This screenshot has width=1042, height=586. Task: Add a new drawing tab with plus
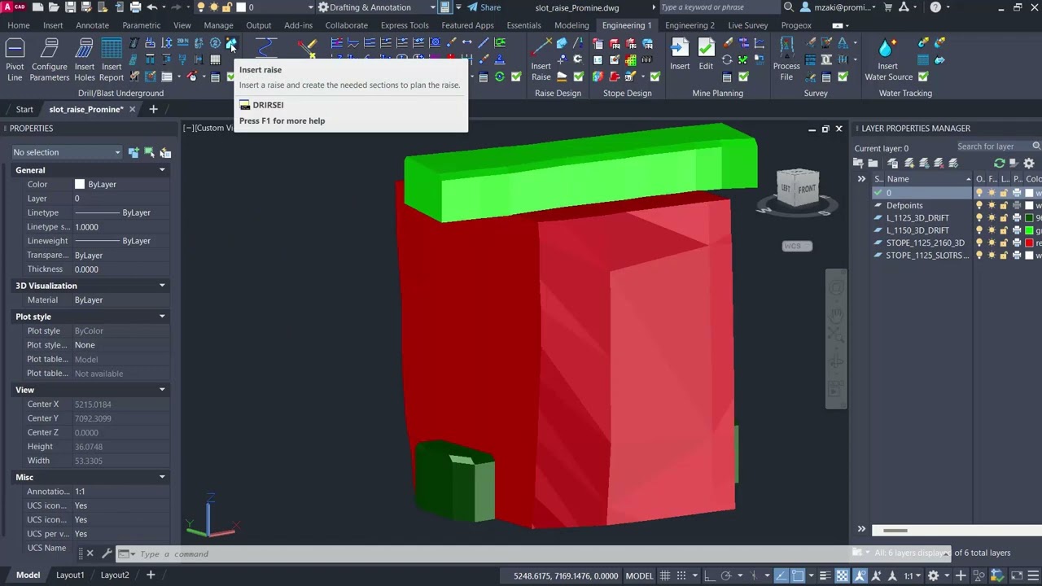click(153, 109)
